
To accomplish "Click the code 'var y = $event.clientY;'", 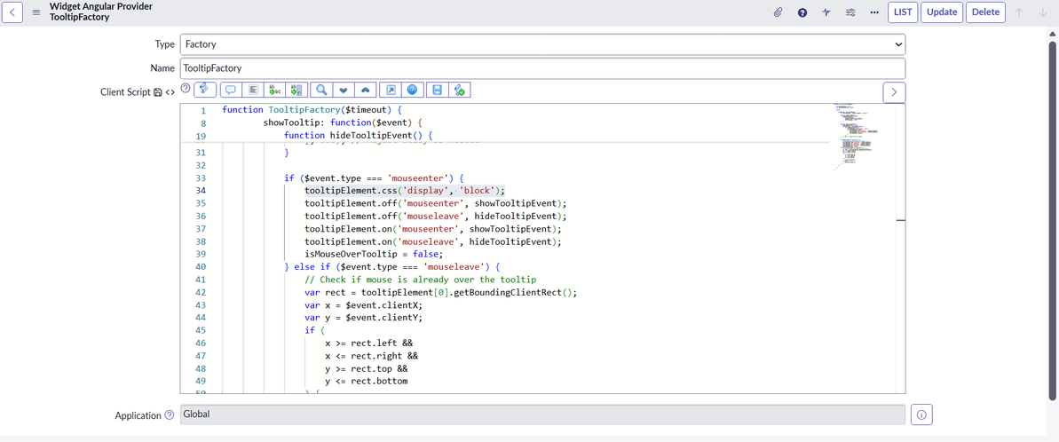I will pos(364,318).
